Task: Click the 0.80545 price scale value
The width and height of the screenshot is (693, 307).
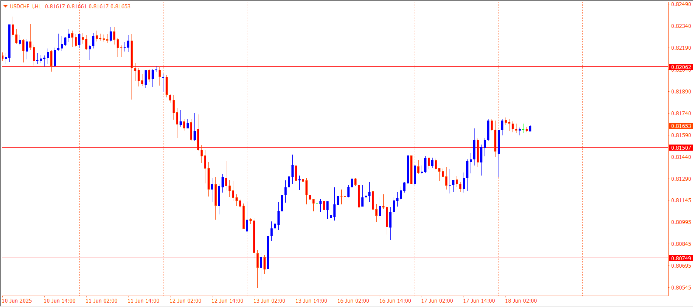Action: point(681,288)
